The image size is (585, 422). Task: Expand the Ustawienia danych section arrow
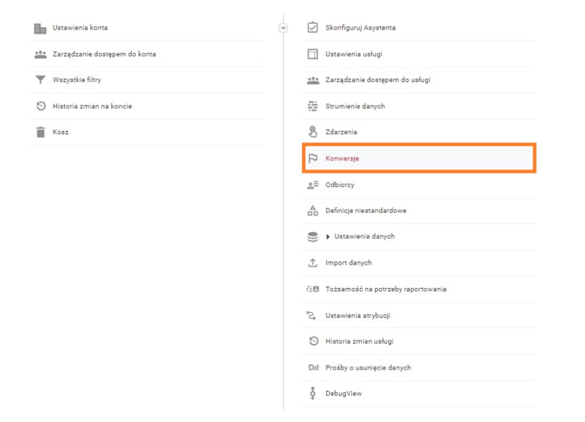pyautogui.click(x=327, y=236)
